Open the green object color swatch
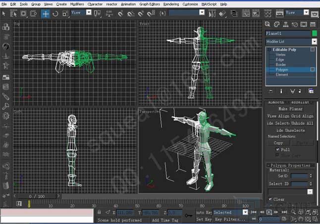 (315, 34)
